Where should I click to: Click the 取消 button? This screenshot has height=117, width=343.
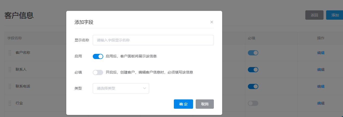pos(205,104)
